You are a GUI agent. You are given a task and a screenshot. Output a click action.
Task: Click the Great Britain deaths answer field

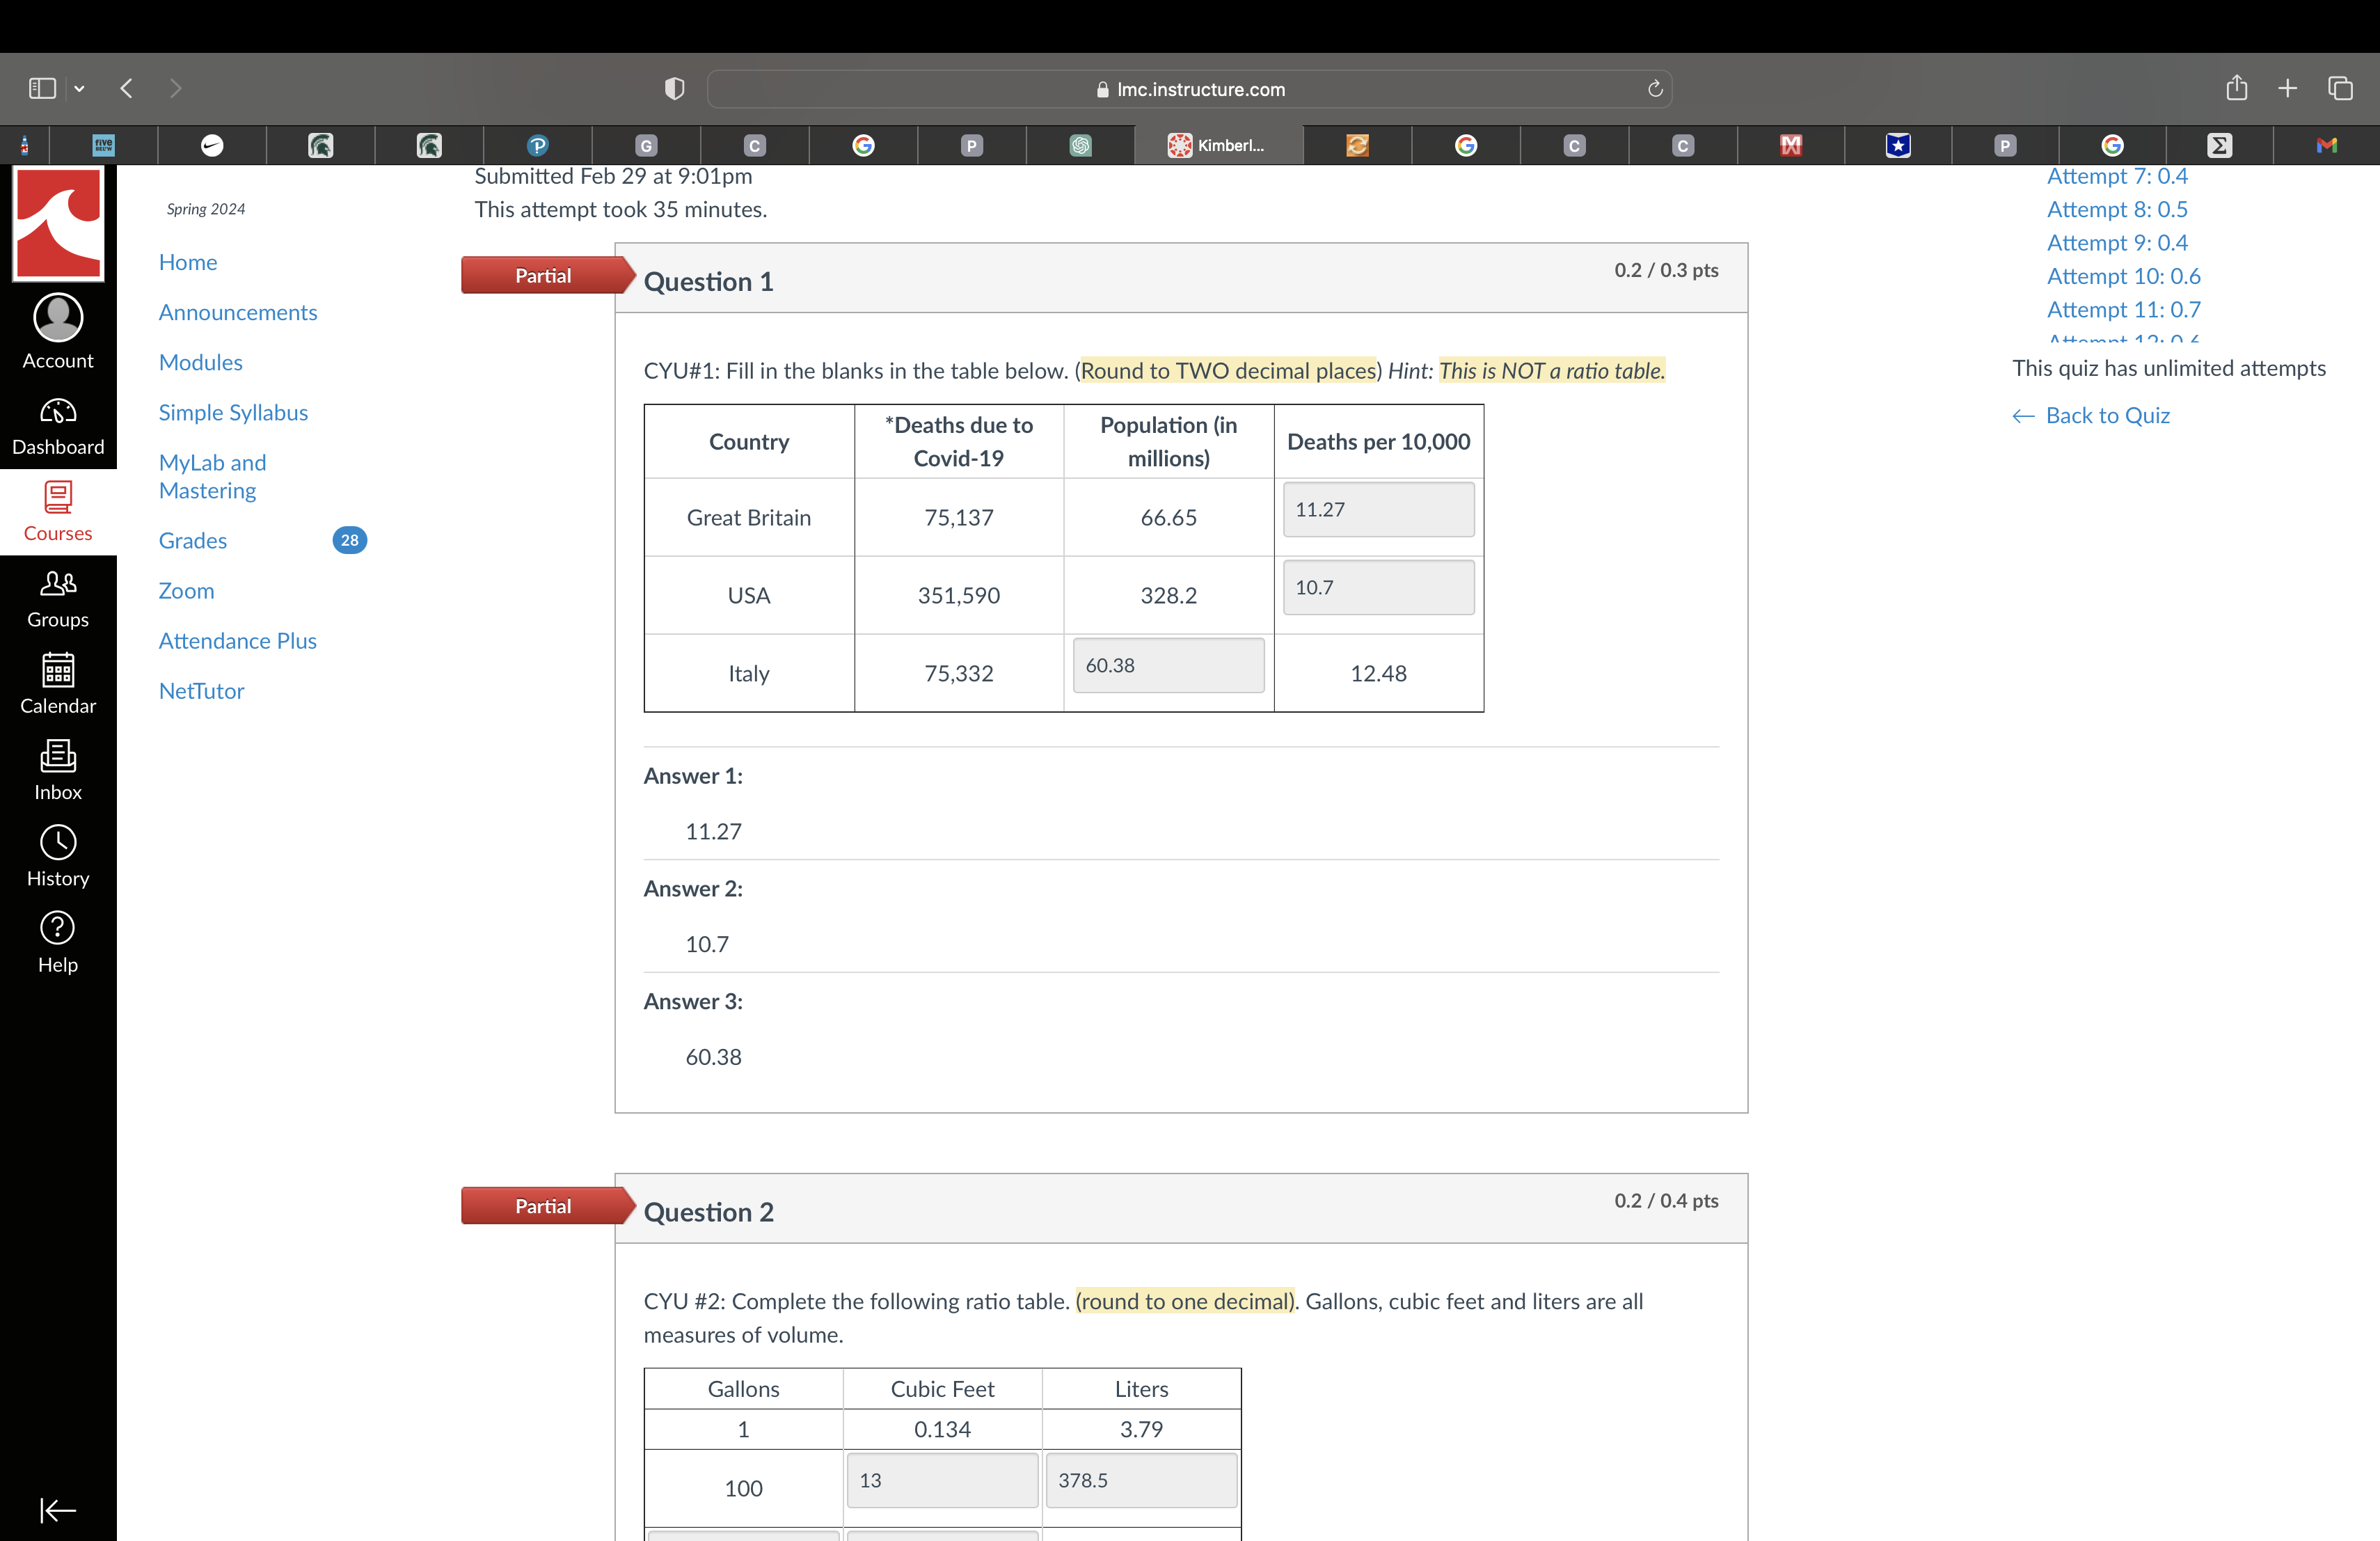pyautogui.click(x=1378, y=510)
